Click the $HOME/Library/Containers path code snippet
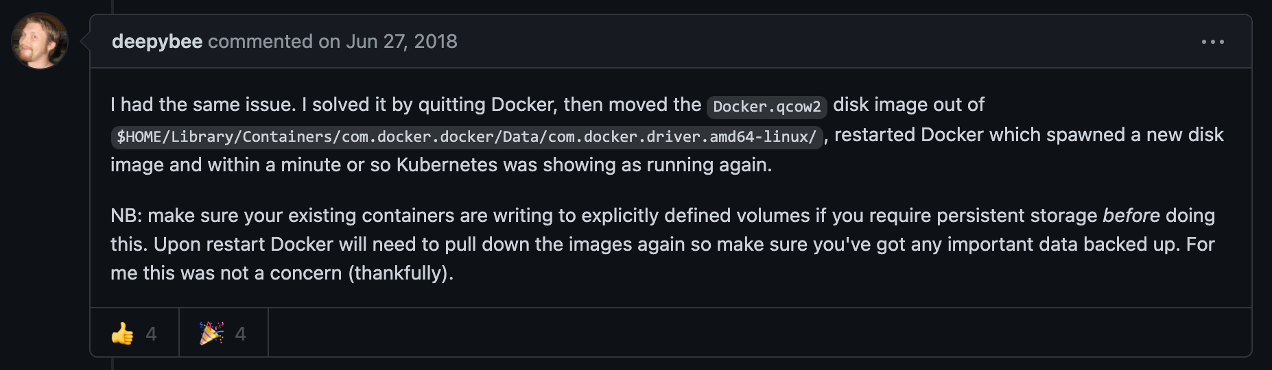The height and width of the screenshot is (370, 1272). coord(467,136)
